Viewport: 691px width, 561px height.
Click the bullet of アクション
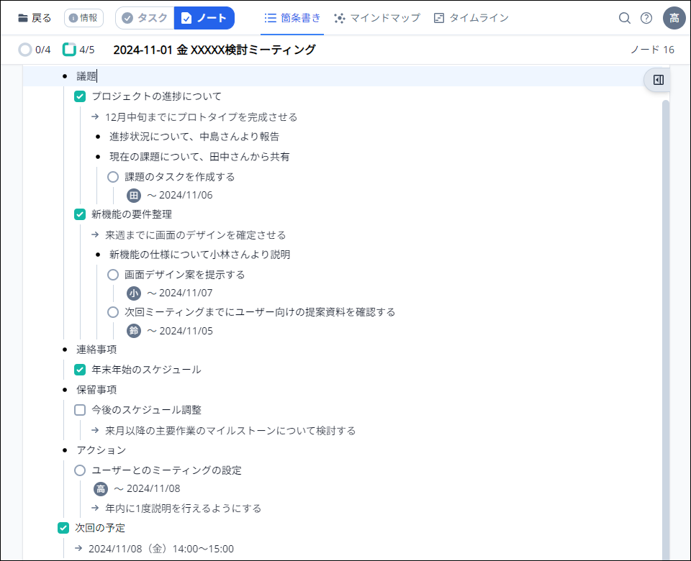click(x=65, y=450)
